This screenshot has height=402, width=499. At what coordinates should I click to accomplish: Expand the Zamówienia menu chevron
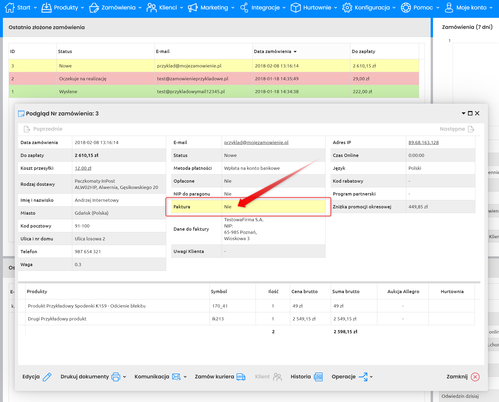point(140,8)
